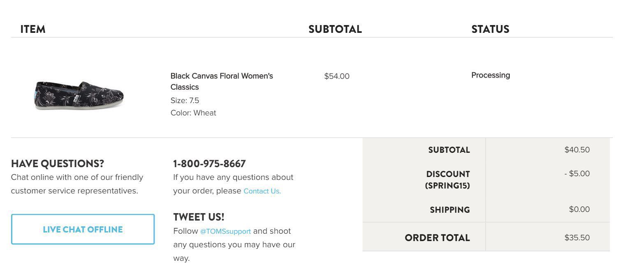Click the SUBTOTAL column header
The width and height of the screenshot is (636, 276).
click(335, 29)
